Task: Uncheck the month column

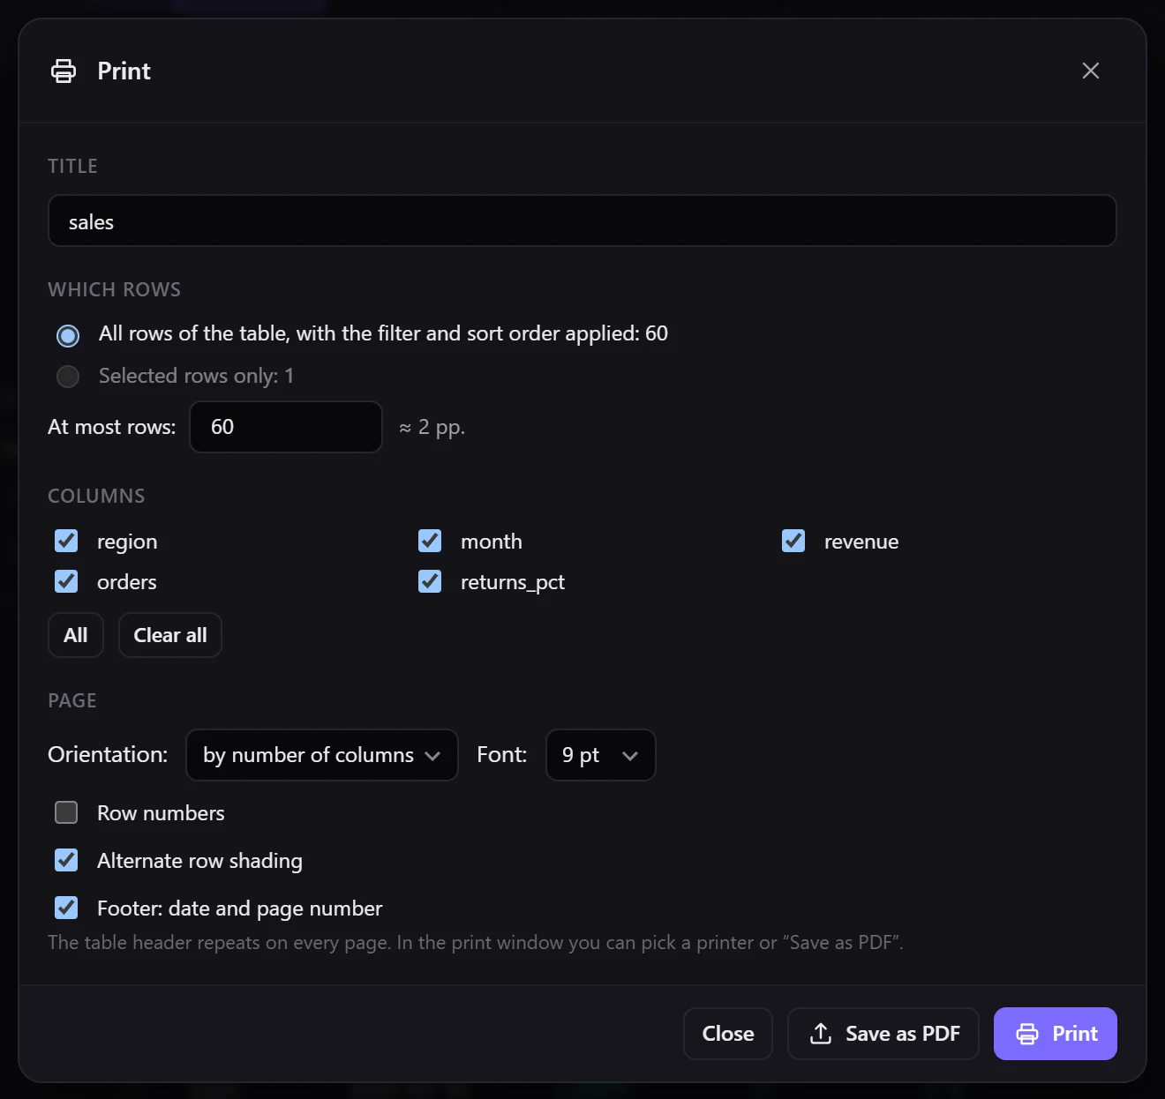Action: click(x=430, y=541)
